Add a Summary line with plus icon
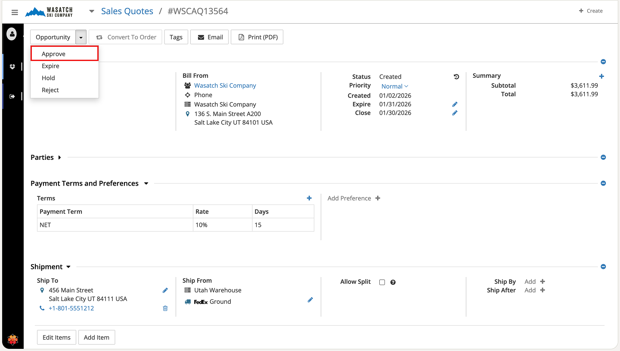Screen dimensions: 620x351 tap(601, 76)
